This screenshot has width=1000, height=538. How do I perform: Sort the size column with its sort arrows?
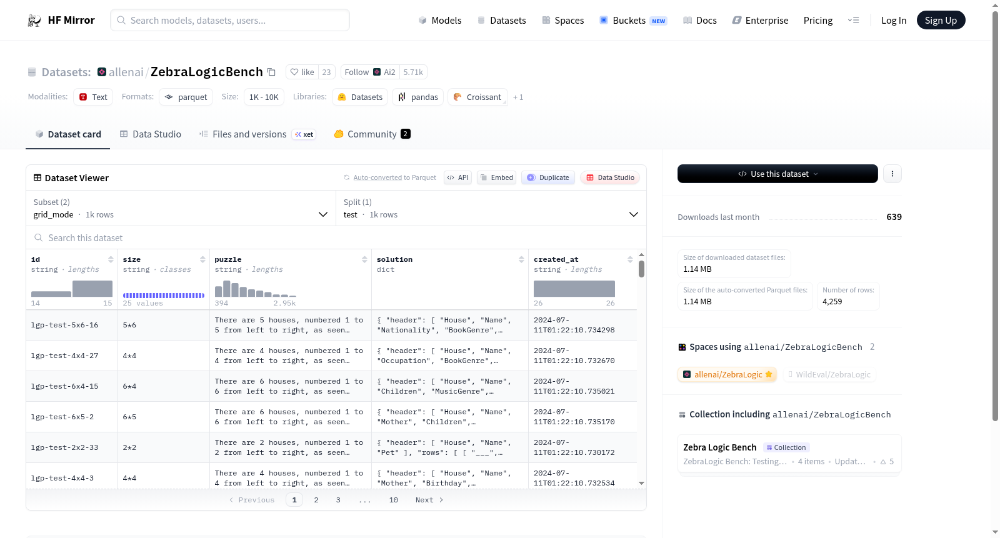(x=202, y=259)
